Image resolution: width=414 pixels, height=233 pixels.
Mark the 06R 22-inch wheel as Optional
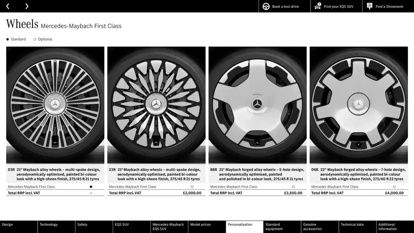[x=394, y=186]
